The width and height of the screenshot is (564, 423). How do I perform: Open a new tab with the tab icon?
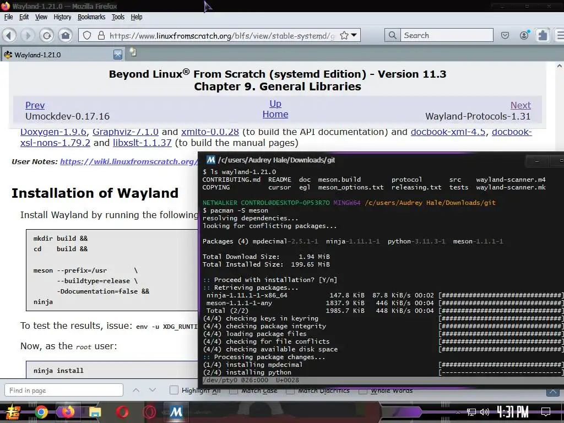pyautogui.click(x=133, y=52)
